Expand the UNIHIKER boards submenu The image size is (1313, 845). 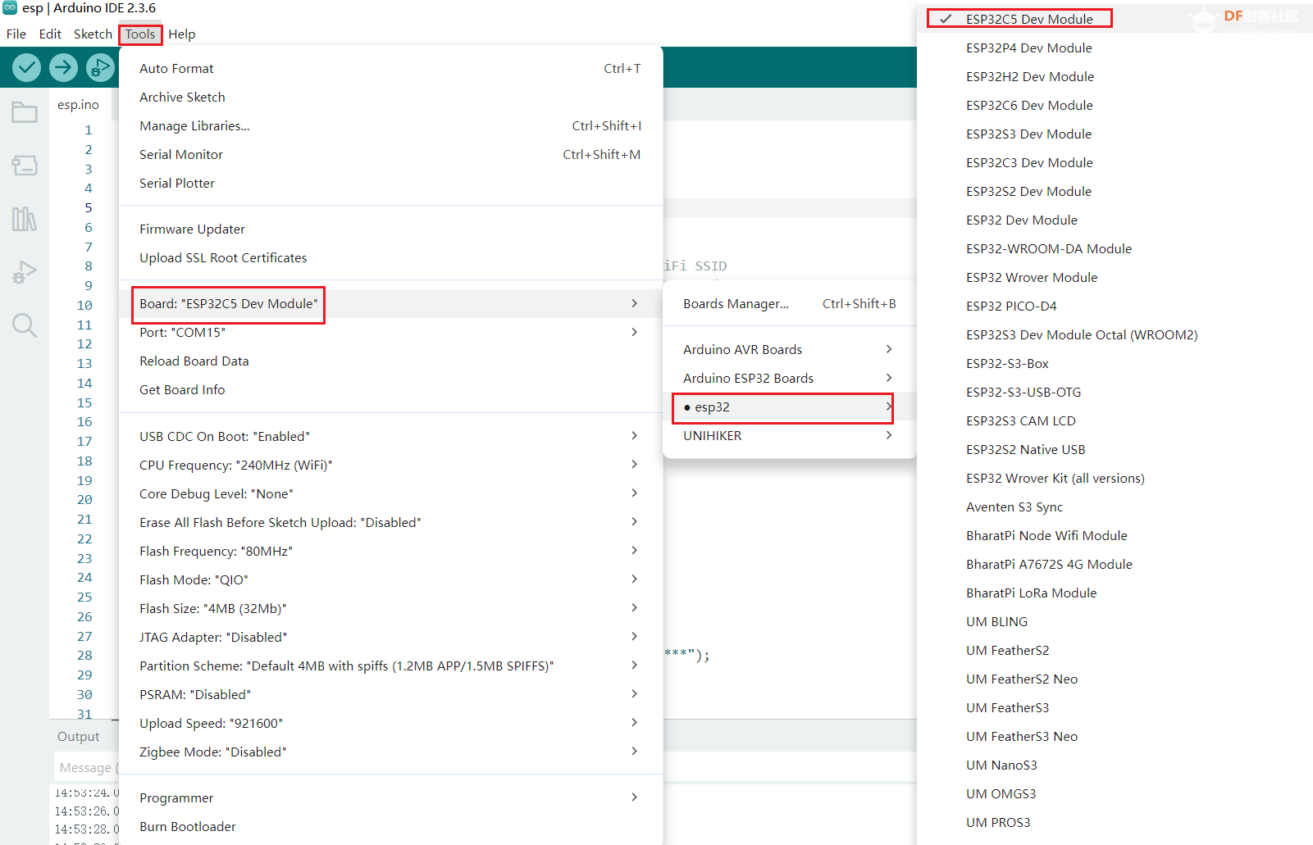coord(789,436)
